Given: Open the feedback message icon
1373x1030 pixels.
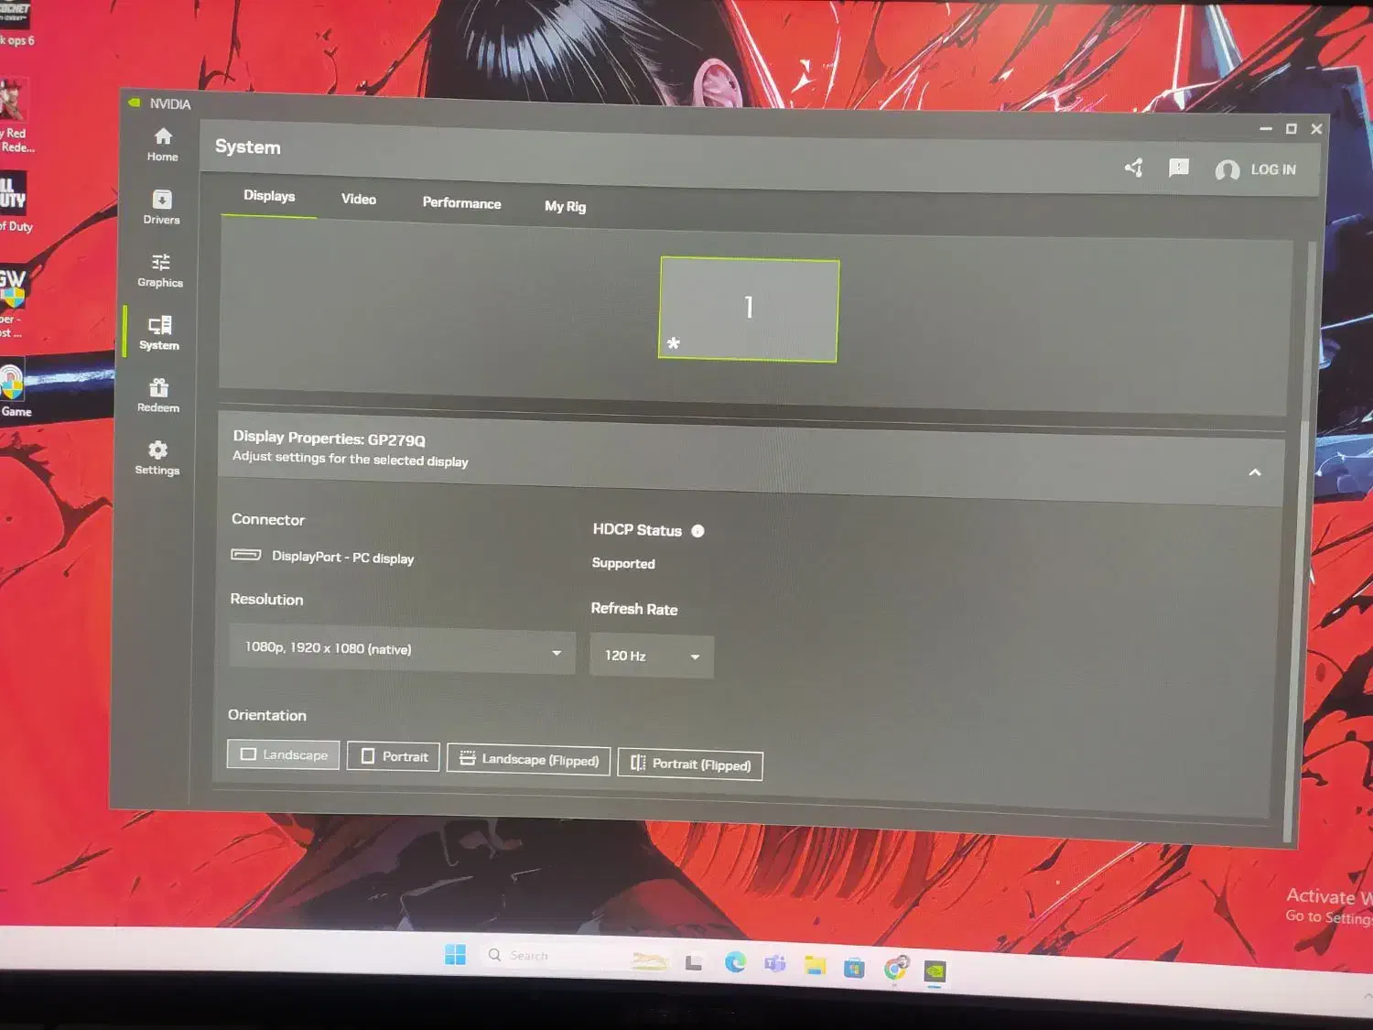Looking at the screenshot, I should 1179,168.
